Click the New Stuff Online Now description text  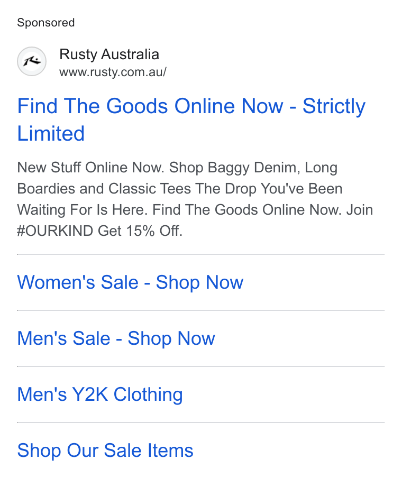[90, 168]
